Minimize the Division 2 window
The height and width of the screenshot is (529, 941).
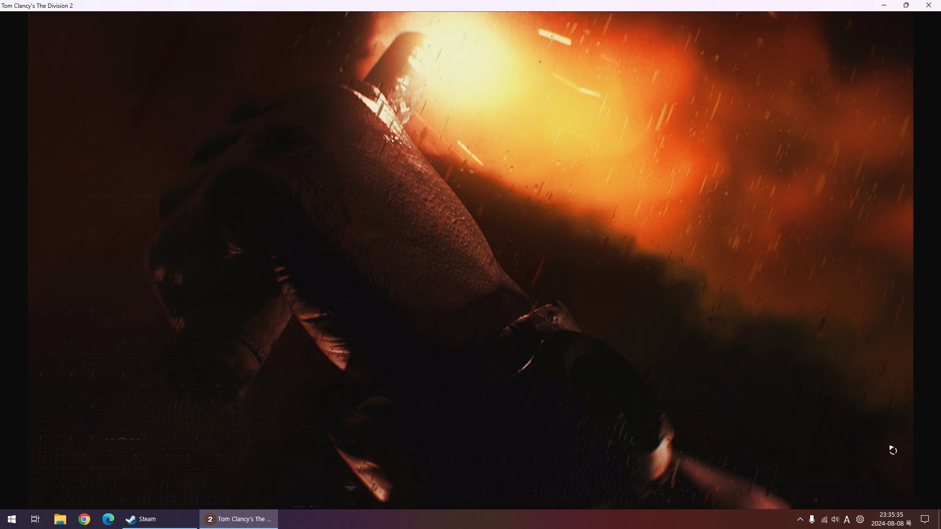coord(884,5)
